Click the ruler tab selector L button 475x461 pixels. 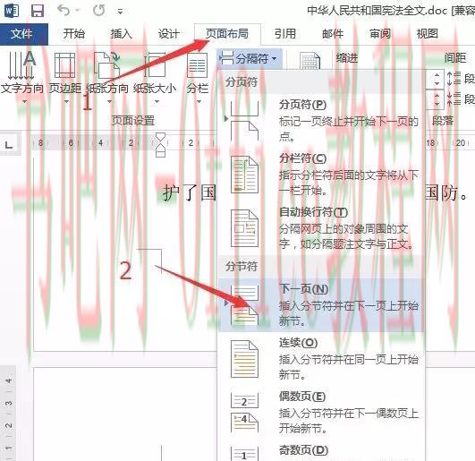9,143
